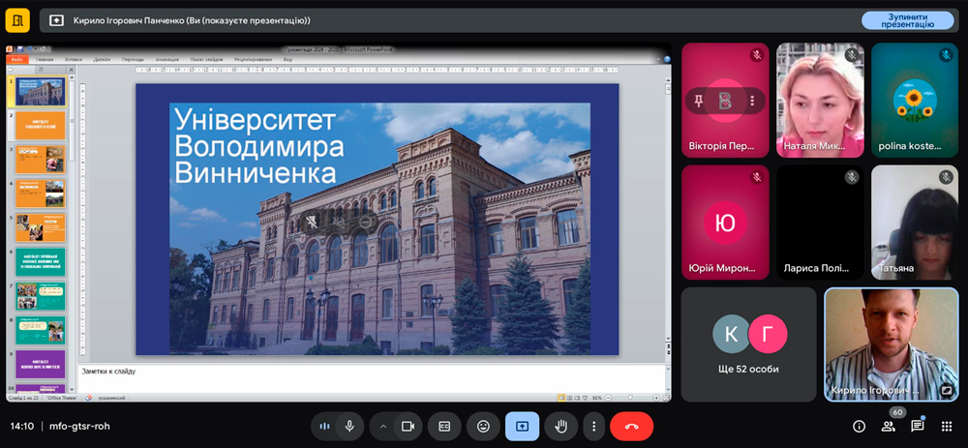Open meeting details info icon
Screen dimensions: 968x448
pyautogui.click(x=858, y=426)
